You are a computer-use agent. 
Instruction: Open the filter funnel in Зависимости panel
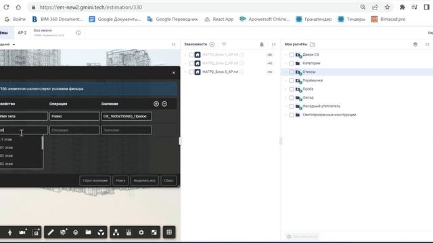tap(224, 45)
